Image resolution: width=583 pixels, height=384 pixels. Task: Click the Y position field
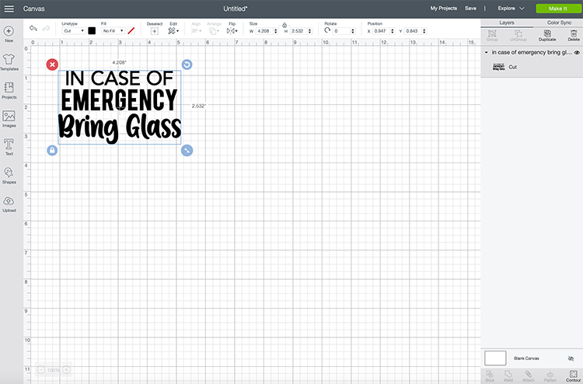413,31
